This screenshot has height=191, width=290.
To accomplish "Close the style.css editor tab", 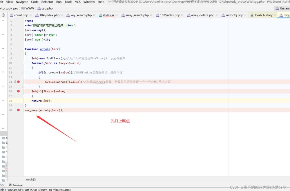I will point(117,15).
